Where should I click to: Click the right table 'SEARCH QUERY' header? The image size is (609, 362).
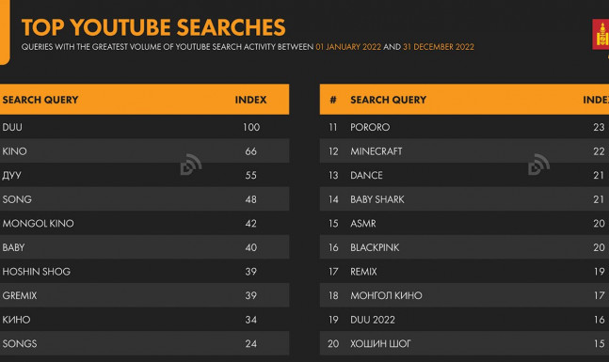pyautogui.click(x=389, y=100)
